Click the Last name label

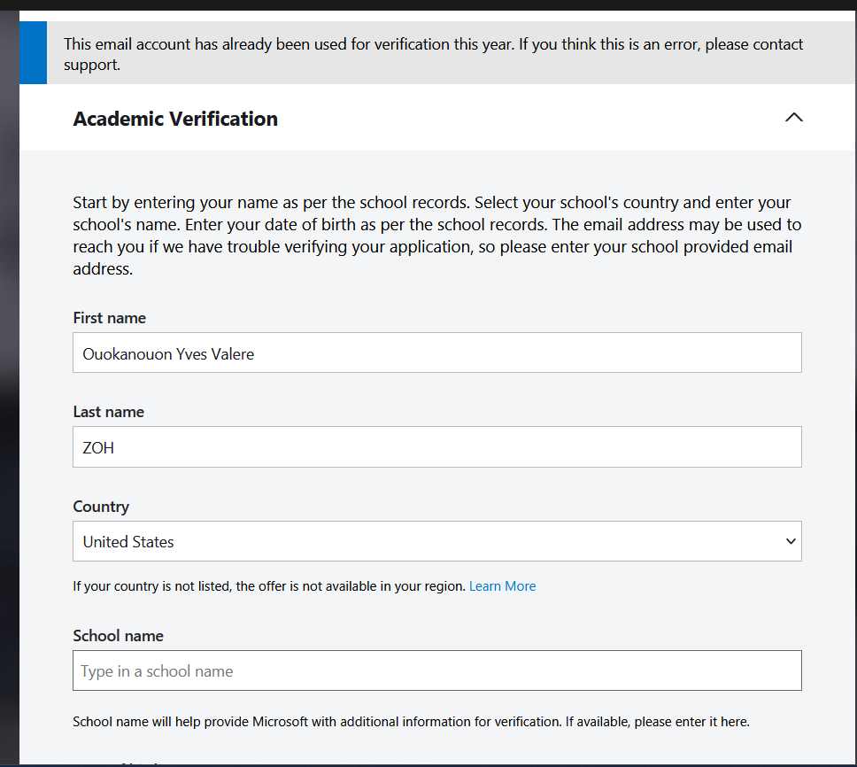109,412
